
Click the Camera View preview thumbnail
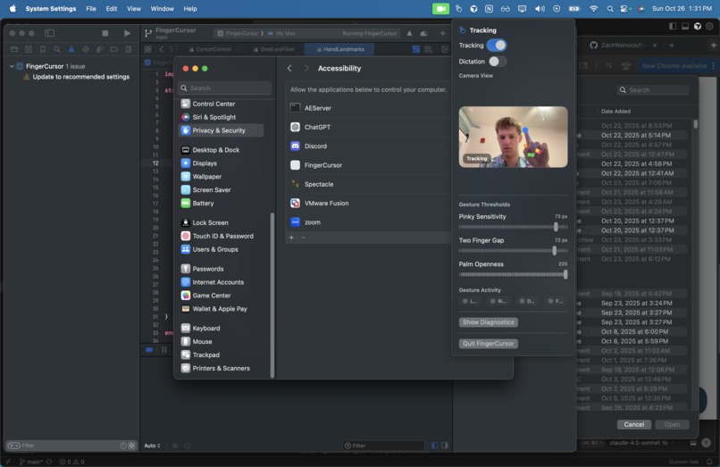(x=513, y=137)
